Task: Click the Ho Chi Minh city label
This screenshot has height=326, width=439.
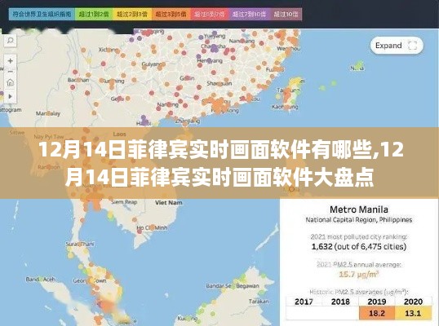Action: tap(152, 228)
